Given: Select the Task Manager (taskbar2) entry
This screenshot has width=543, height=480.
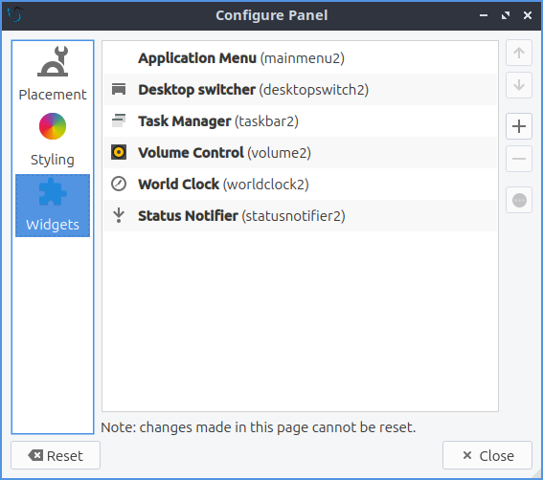Looking at the screenshot, I should click(300, 121).
